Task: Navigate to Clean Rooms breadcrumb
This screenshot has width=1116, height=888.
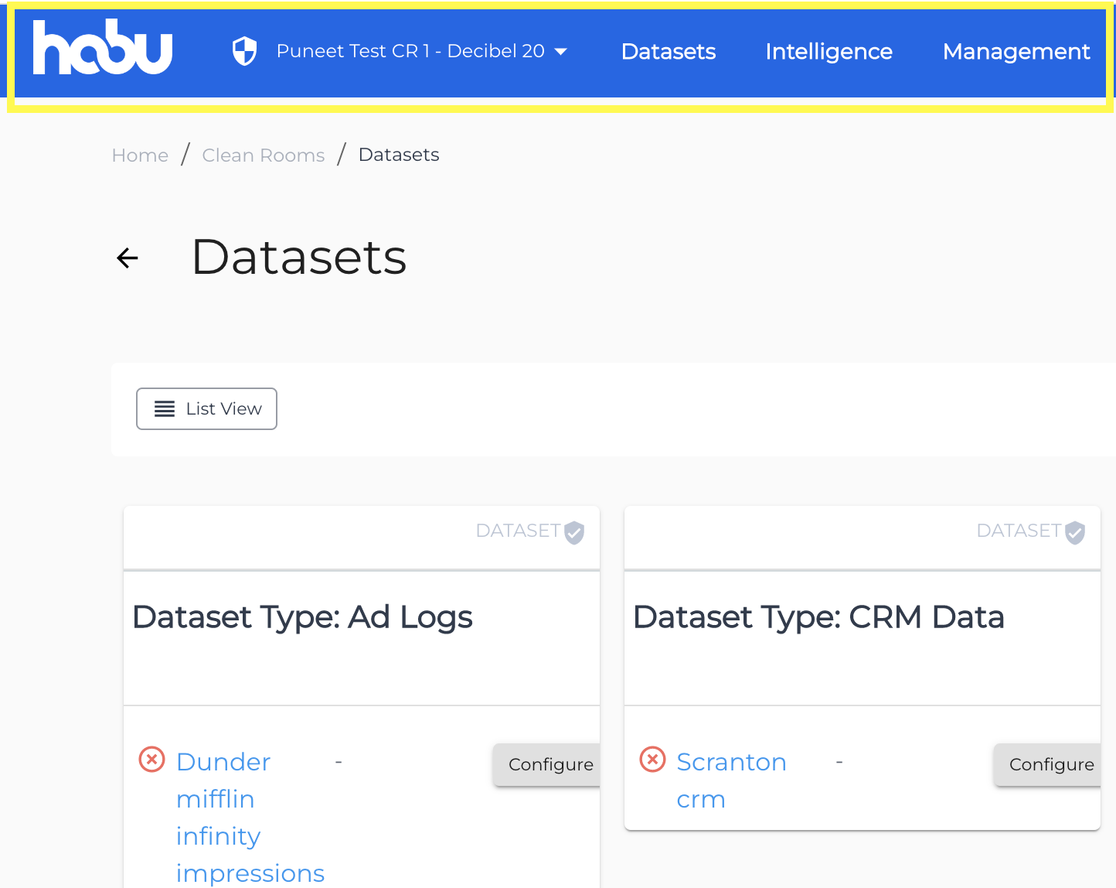Action: (x=264, y=155)
